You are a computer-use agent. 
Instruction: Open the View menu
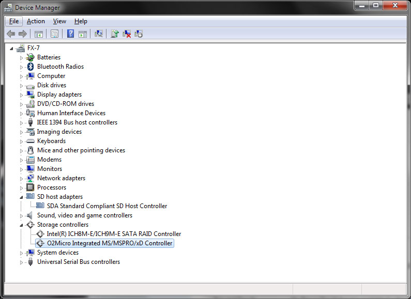[59, 21]
